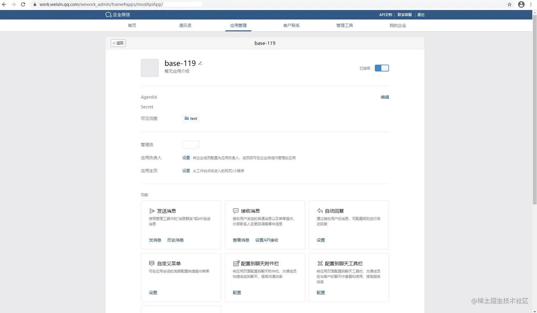
Task: Click the calendar icon on 配置到聊天附件栏 card
Action: pyautogui.click(x=236, y=263)
